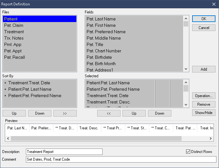
Task: Click Add to include selected field
Action: click(204, 69)
